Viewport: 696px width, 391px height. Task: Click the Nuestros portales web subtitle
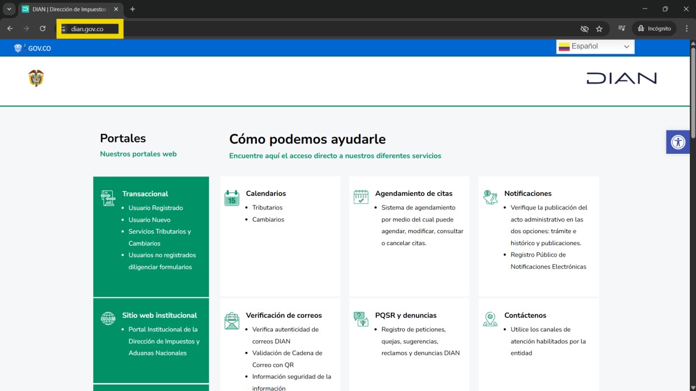(138, 154)
